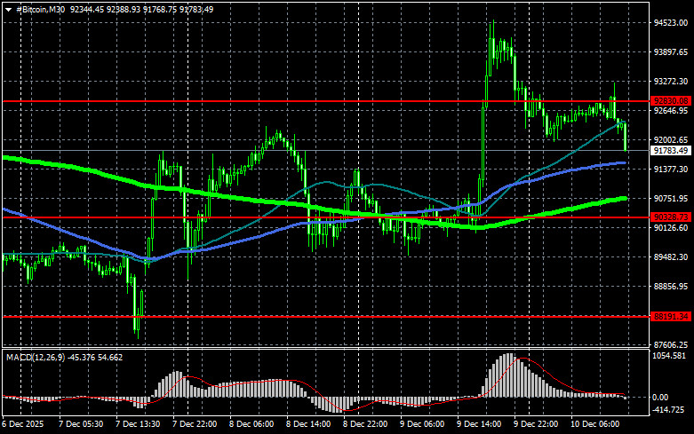Click the MACD scale value 1054.581

669,356
